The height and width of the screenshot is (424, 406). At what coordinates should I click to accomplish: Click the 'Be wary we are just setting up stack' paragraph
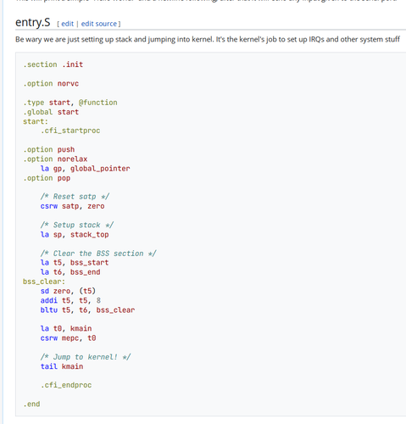pos(208,39)
